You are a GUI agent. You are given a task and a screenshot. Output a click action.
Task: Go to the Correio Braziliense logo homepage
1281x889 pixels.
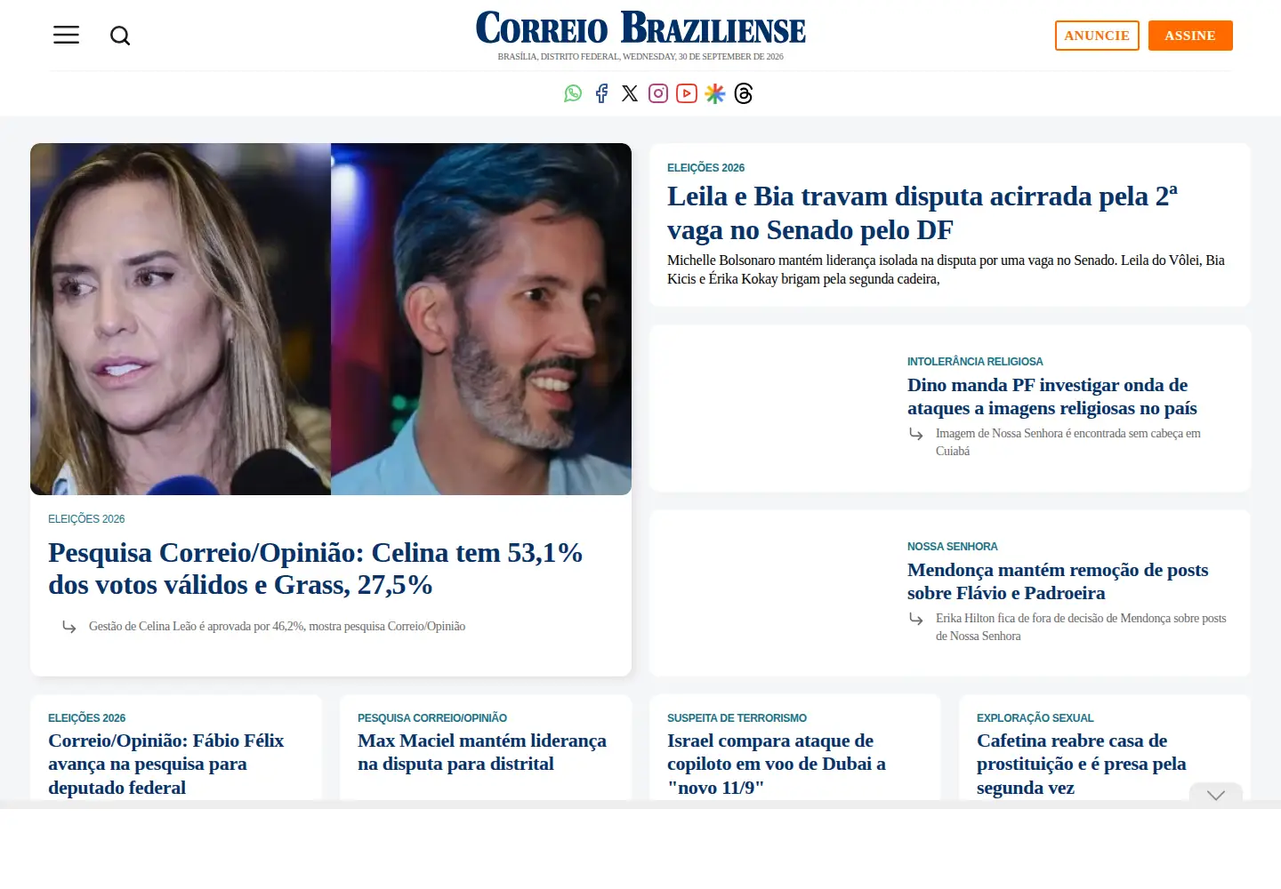tap(640, 28)
